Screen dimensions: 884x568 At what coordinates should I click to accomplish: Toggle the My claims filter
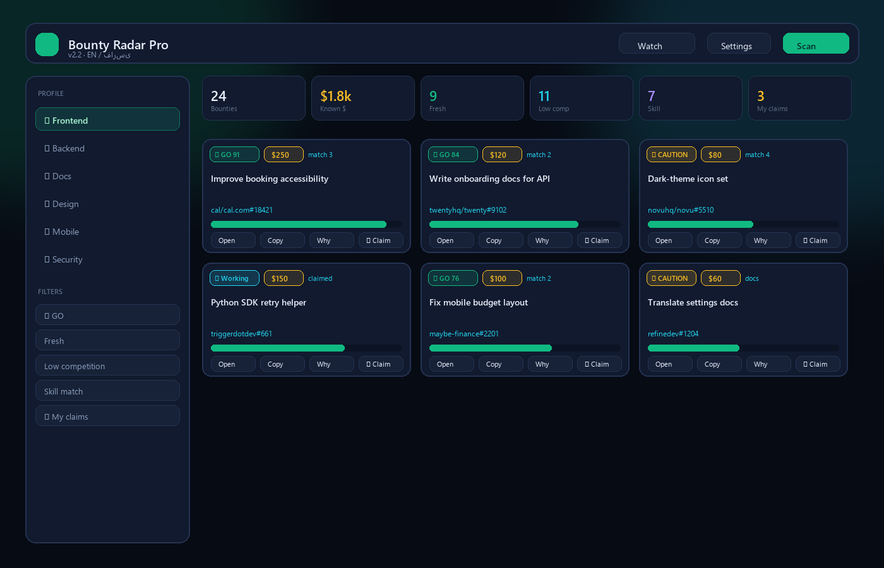tap(107, 416)
